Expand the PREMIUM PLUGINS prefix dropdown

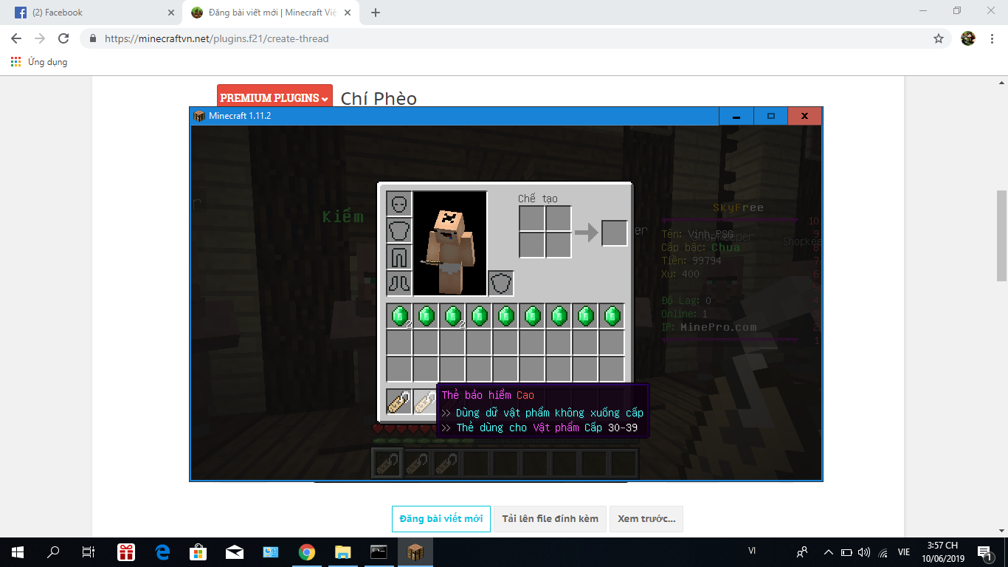(x=275, y=97)
